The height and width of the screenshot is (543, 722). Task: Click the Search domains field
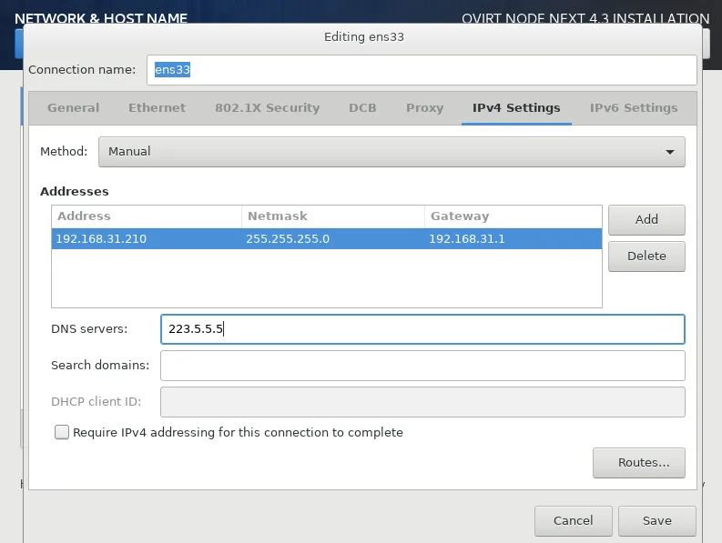[x=422, y=366]
